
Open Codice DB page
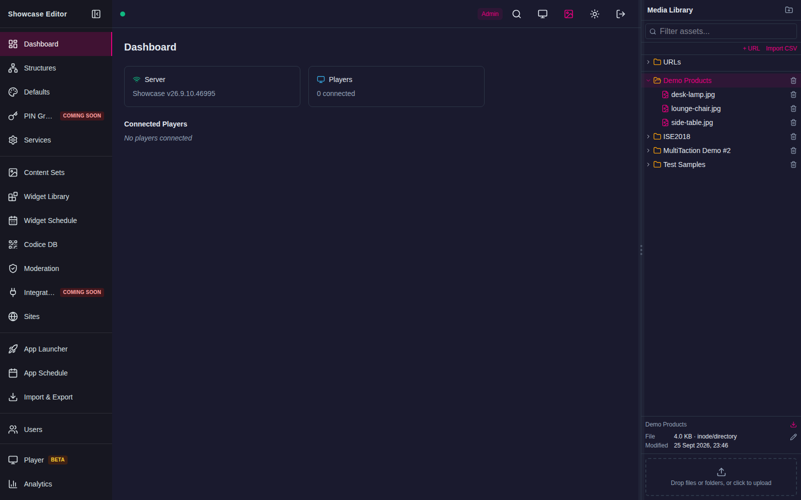pyautogui.click(x=56, y=244)
